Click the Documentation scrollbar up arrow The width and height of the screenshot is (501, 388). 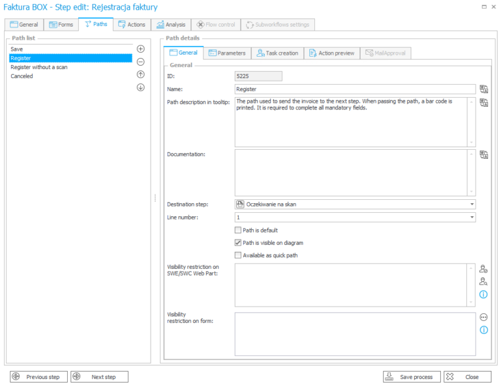coord(471,154)
